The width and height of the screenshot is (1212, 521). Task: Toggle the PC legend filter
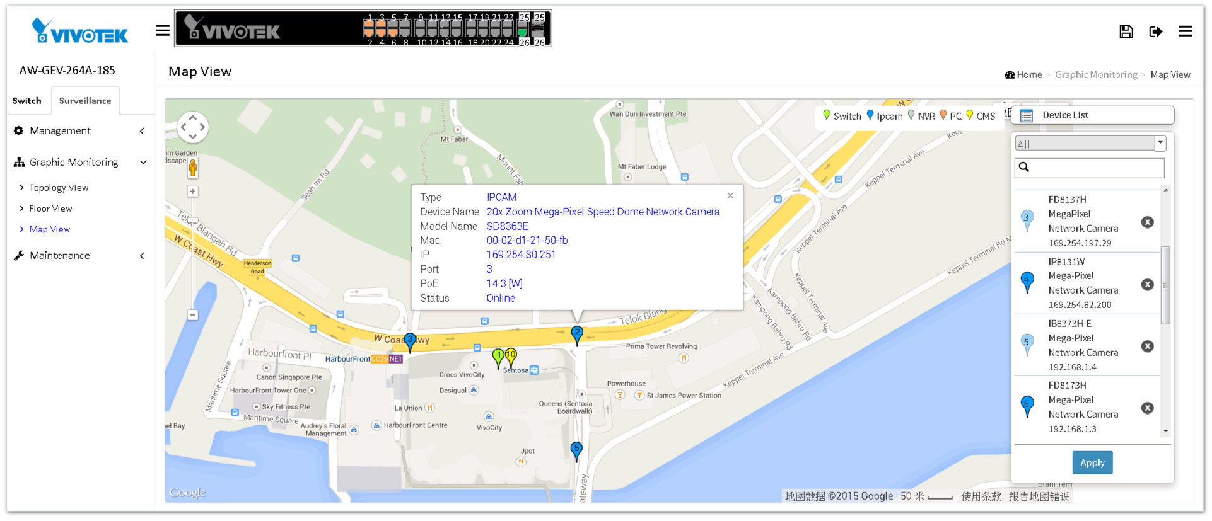(951, 115)
